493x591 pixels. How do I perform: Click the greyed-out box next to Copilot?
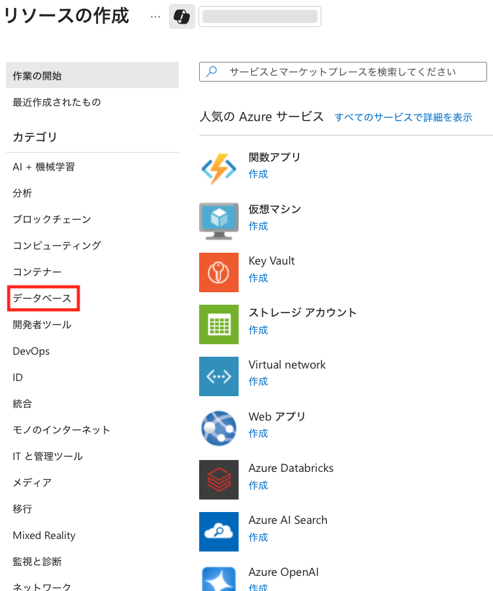pos(260,16)
